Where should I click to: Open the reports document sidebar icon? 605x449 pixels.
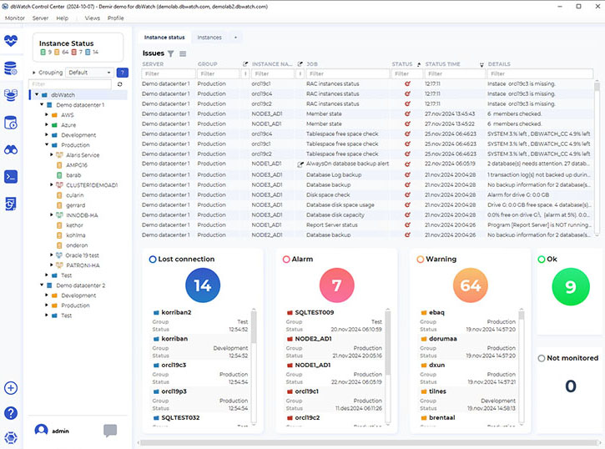(11, 204)
